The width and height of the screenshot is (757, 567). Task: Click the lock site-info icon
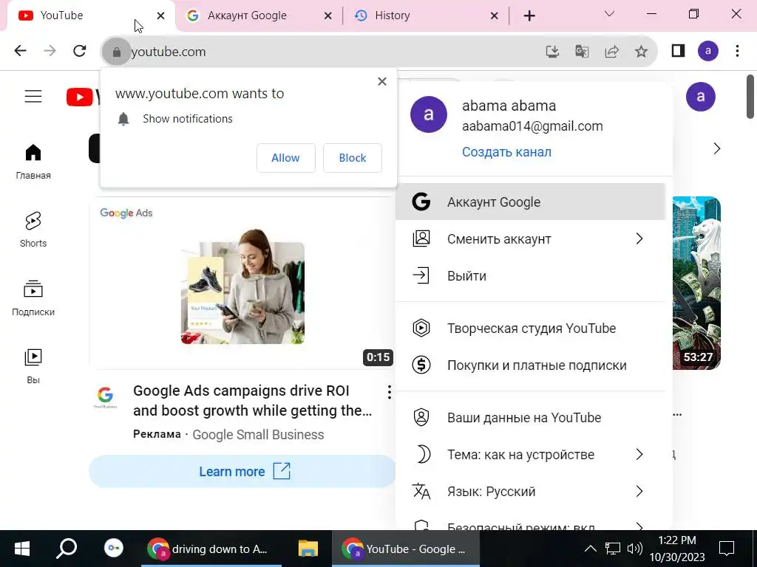(x=116, y=52)
